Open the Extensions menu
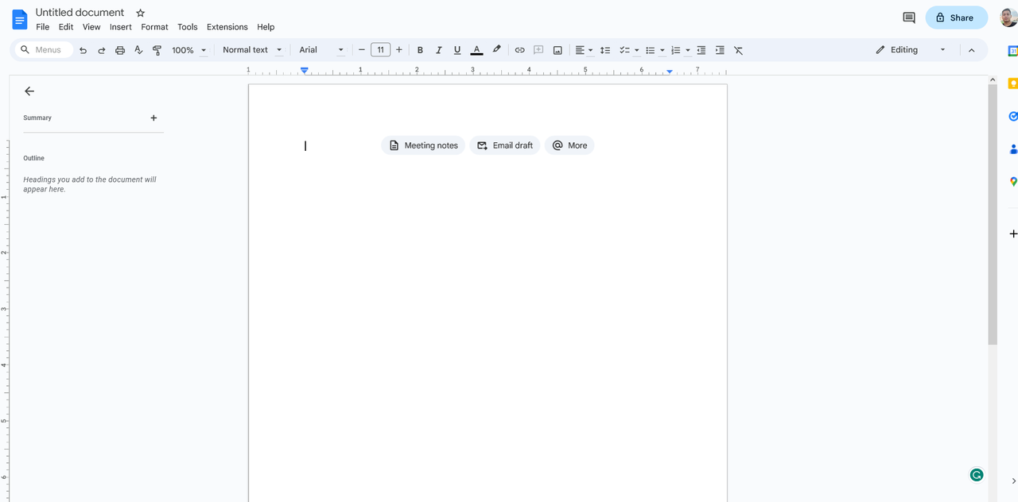Image resolution: width=1018 pixels, height=502 pixels. (227, 27)
